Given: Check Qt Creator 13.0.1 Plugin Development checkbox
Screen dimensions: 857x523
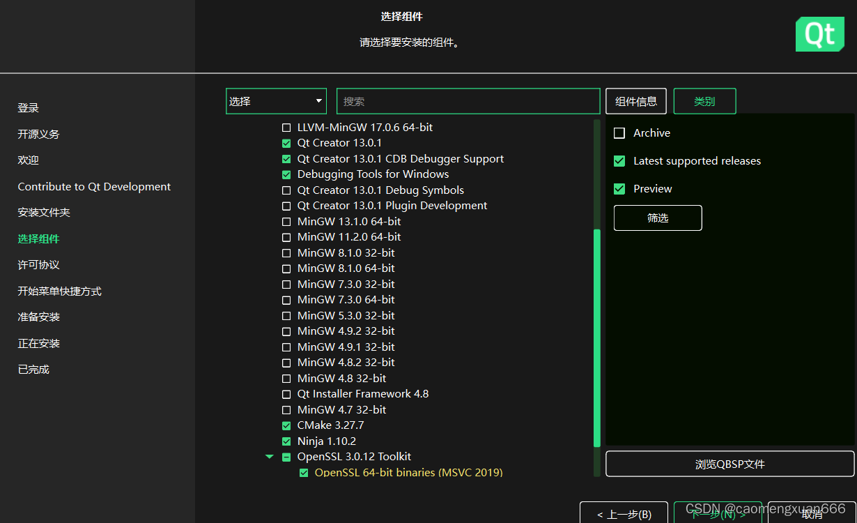Looking at the screenshot, I should 286,206.
